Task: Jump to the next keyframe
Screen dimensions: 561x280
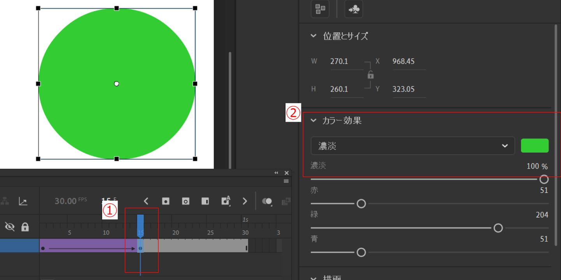Action: click(x=245, y=201)
